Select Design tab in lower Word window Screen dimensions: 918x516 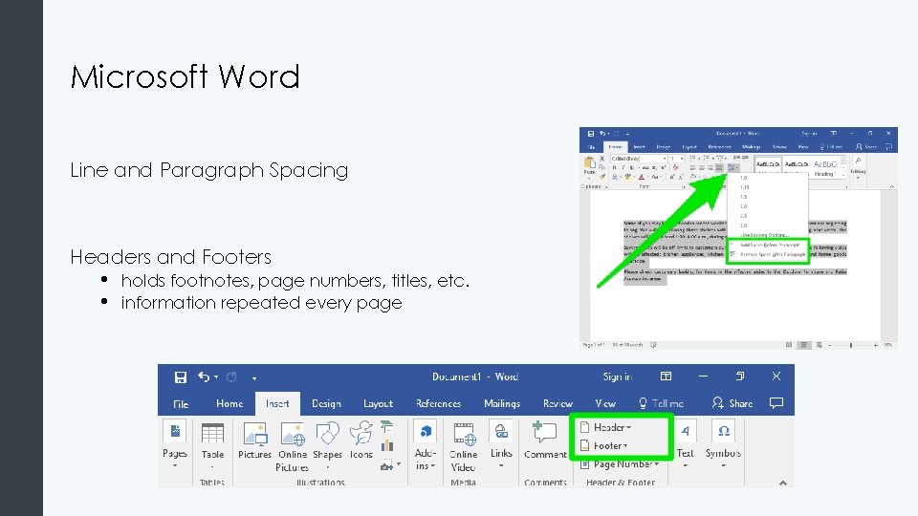pyautogui.click(x=326, y=403)
